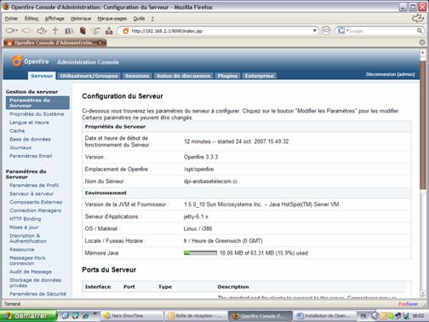The width and height of the screenshot is (429, 322).
Task: Open the Historique menu
Action: pyautogui.click(x=81, y=19)
